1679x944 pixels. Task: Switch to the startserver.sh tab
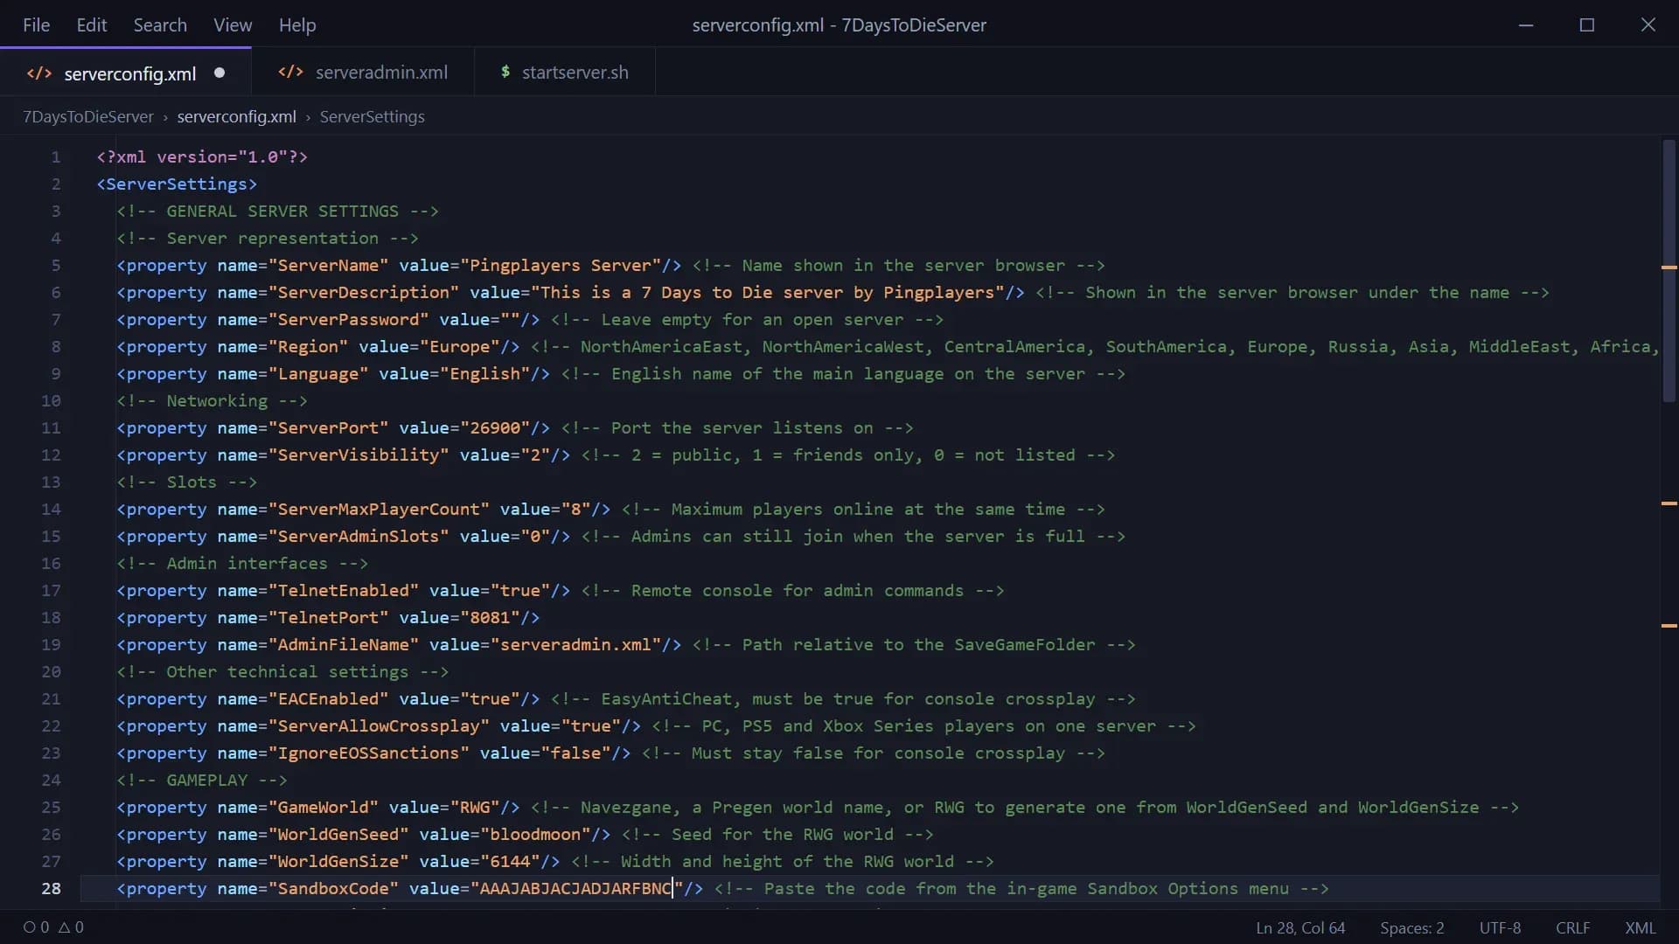pyautogui.click(x=565, y=73)
